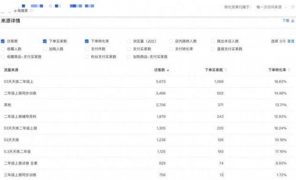Click the buyer count 502
Viewport: 296px width, 180px height.
(220, 93)
